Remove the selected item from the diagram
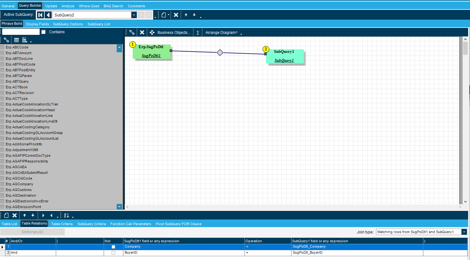This screenshot has height=260, width=470. [x=142, y=32]
